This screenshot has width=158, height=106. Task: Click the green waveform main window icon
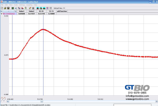(13, 8)
